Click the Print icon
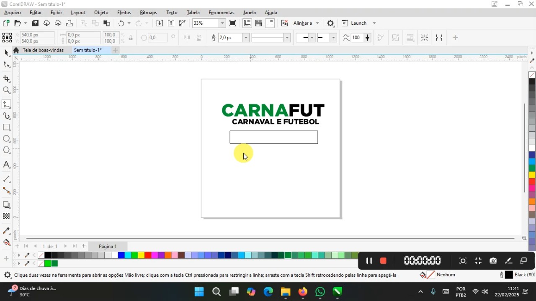Screen dimensions: 536x301 click(70, 23)
